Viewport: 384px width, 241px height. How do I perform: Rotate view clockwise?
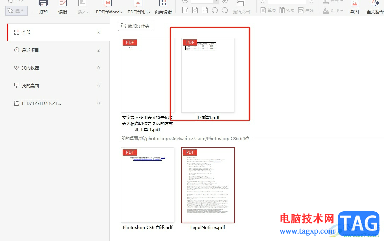point(225,11)
